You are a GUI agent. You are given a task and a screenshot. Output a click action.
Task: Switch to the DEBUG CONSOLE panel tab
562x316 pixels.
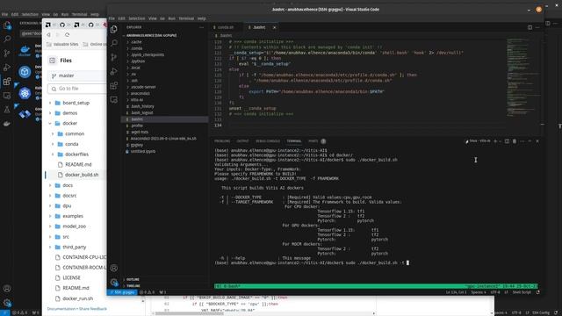268,141
